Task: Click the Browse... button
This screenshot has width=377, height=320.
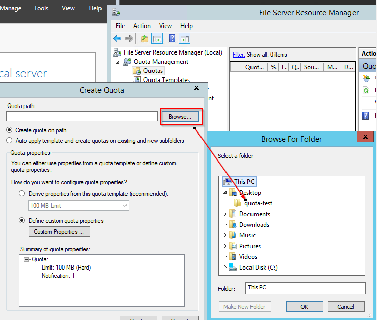Action: pyautogui.click(x=180, y=117)
